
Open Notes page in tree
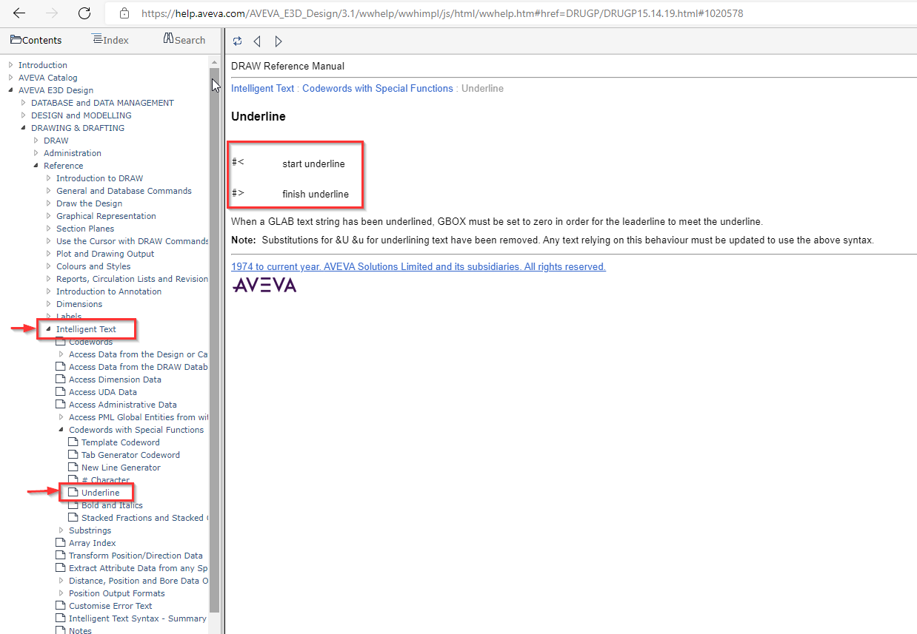click(x=80, y=631)
